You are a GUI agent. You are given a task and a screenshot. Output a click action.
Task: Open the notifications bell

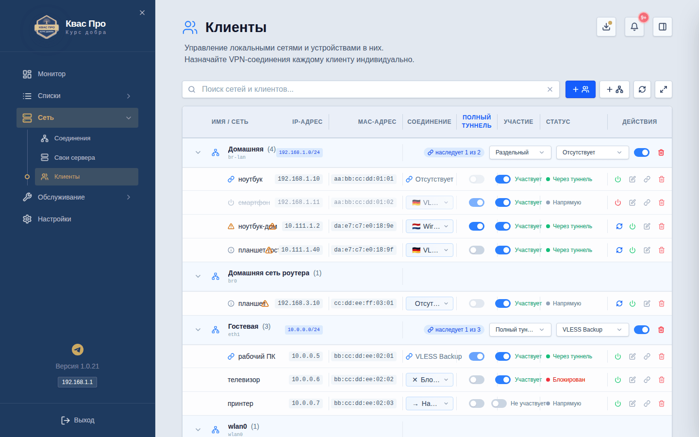tap(634, 27)
